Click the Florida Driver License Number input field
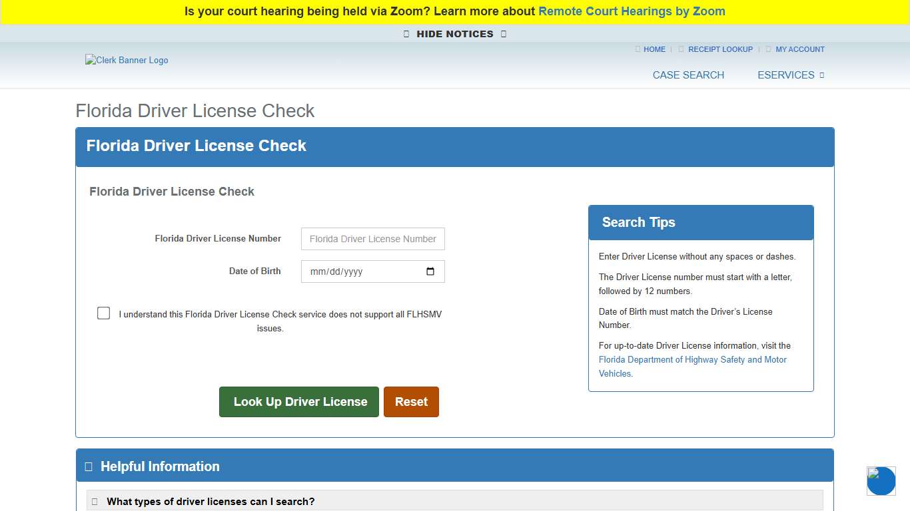 tap(372, 239)
